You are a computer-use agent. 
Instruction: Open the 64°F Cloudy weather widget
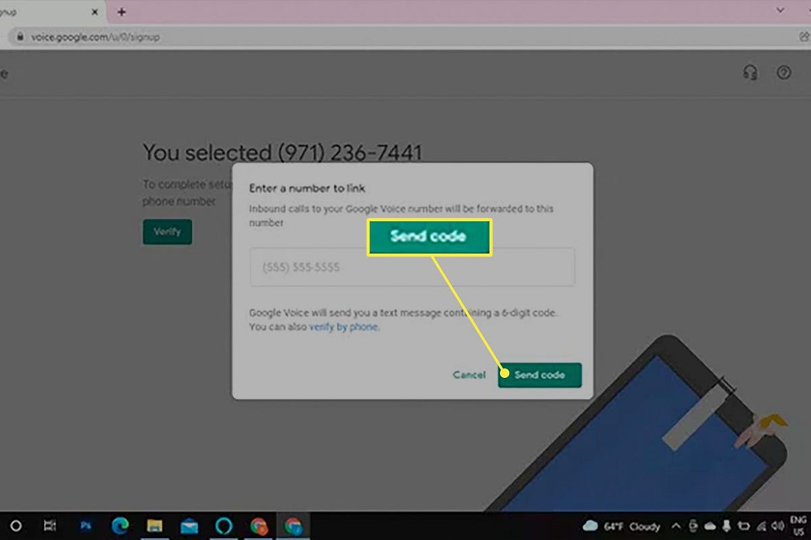click(622, 526)
